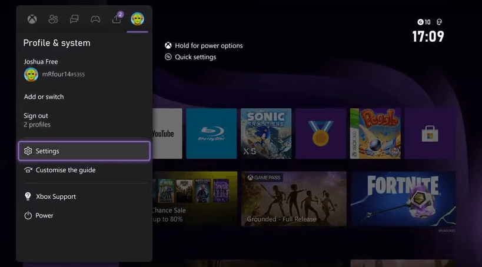
Task: Open Xbox Support
Action: pyautogui.click(x=55, y=196)
